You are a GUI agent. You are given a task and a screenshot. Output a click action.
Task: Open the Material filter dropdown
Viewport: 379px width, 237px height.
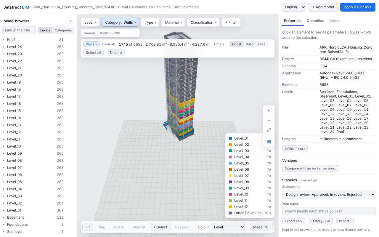coord(173,23)
